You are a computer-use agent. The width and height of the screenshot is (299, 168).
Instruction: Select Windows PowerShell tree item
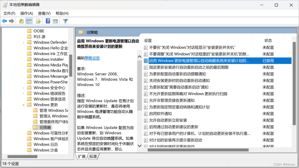(51, 82)
